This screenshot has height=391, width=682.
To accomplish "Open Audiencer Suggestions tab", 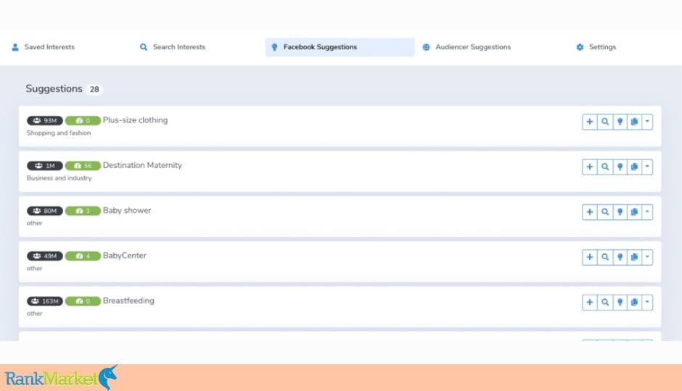I will coord(467,47).
